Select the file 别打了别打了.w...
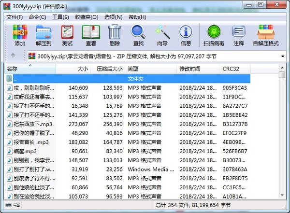 click(34, 170)
